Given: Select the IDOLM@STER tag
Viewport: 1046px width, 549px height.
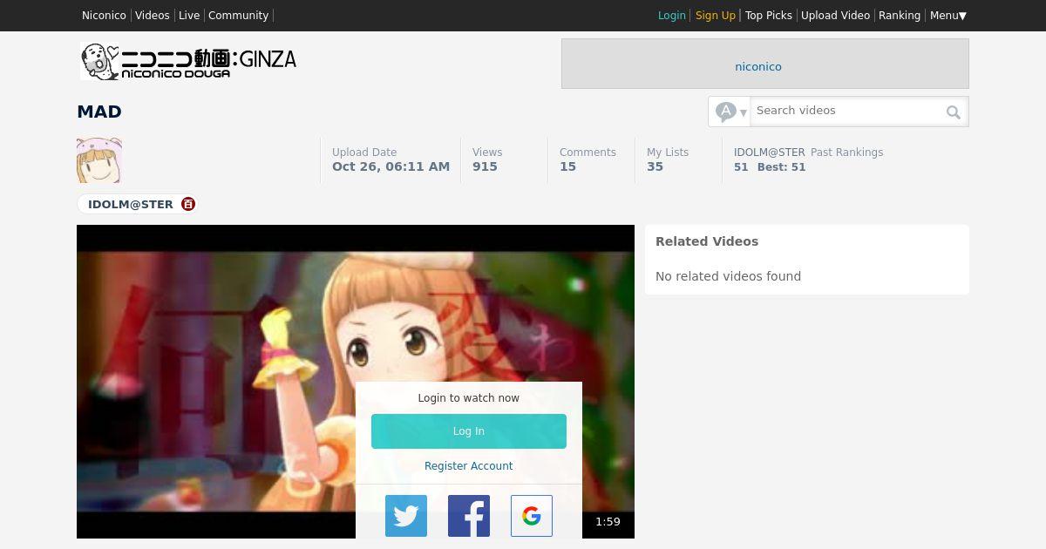Looking at the screenshot, I should coord(131,204).
